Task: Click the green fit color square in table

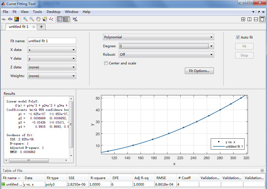Action: tap(3, 184)
